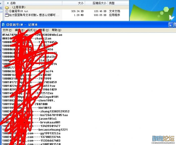Toggle the sort arrow on 名称 column
The width and height of the screenshot is (176, 145).
click(8, 3)
